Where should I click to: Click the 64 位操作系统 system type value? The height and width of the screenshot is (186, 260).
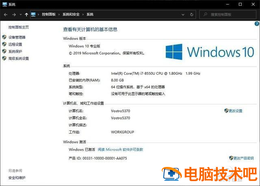[138, 87]
